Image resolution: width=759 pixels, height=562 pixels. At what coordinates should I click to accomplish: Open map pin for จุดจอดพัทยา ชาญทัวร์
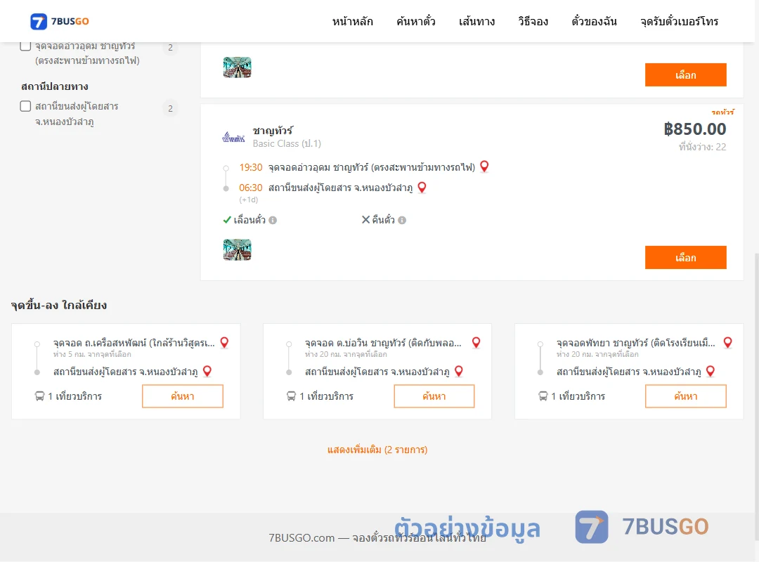point(727,343)
